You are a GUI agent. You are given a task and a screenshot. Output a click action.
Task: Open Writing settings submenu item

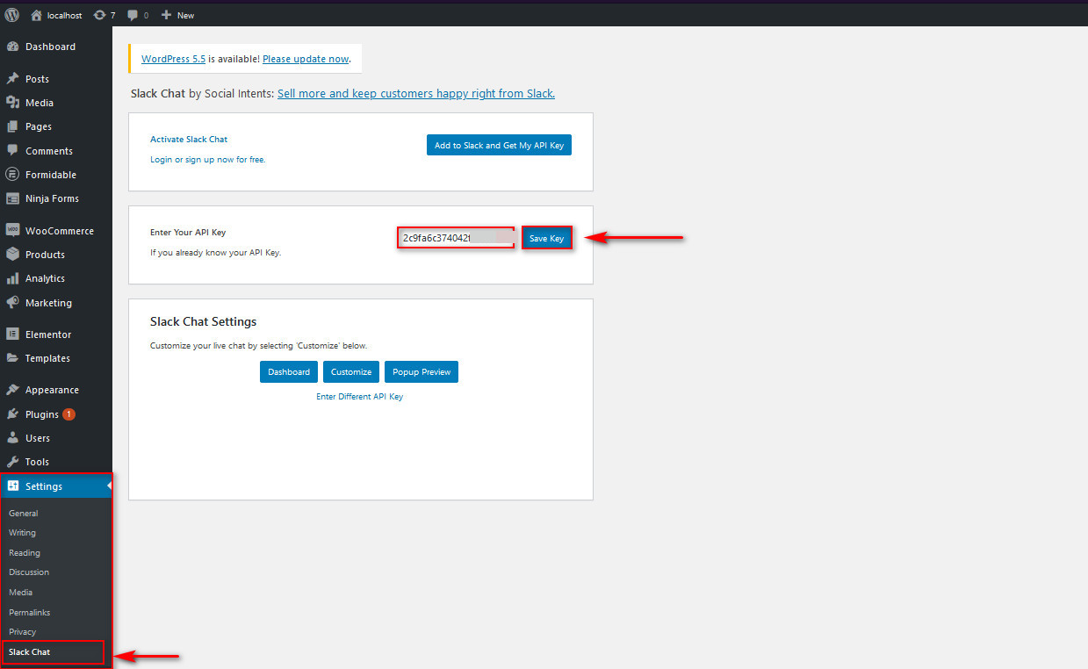pyautogui.click(x=23, y=533)
